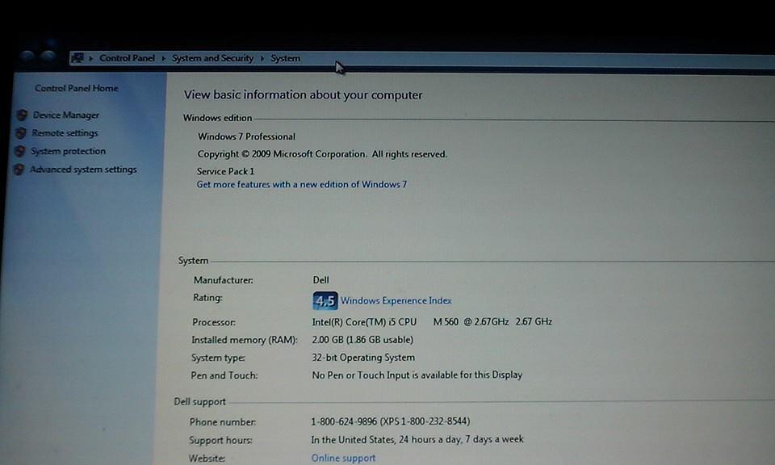Image resolution: width=775 pixels, height=465 pixels.
Task: Click shield icon beside Remote settings
Action: 21,133
